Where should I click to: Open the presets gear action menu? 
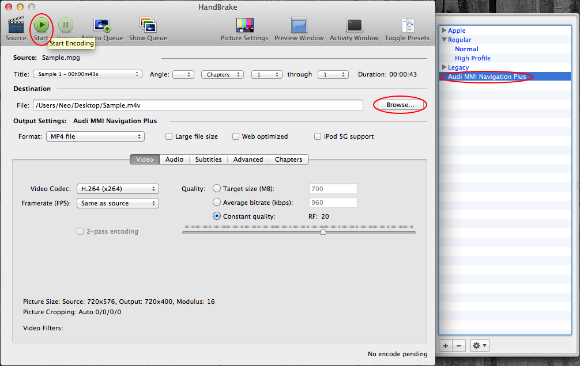(480, 346)
